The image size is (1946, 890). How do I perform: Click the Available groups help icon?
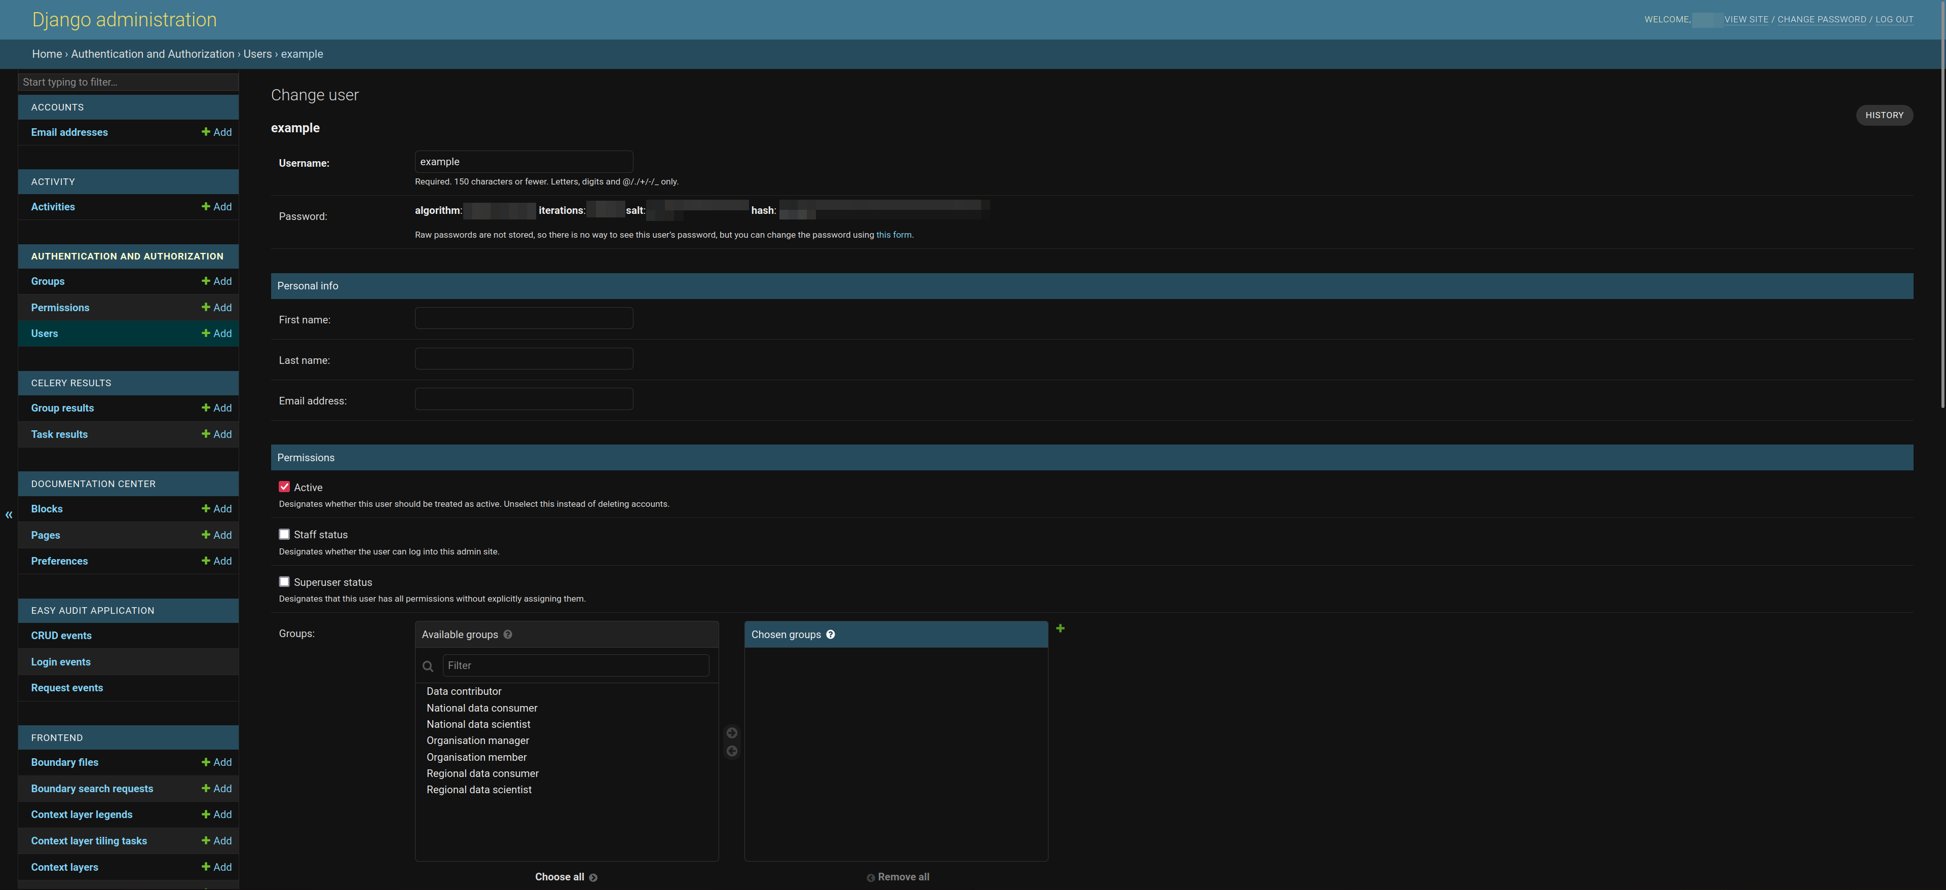(x=508, y=635)
